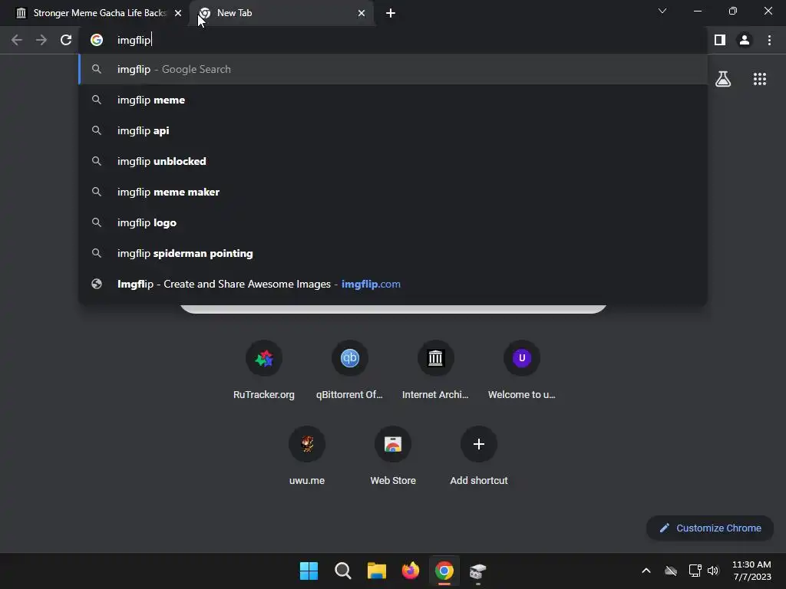Click the Chrome forward arrow button

tap(41, 40)
